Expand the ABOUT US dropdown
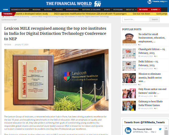The height and width of the screenshot is (135, 169). click(131, 10)
